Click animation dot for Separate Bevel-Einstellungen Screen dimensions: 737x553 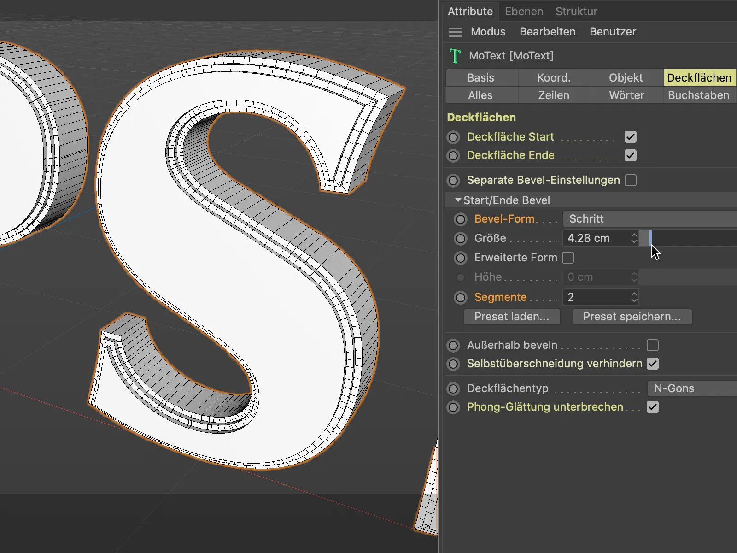tap(454, 180)
